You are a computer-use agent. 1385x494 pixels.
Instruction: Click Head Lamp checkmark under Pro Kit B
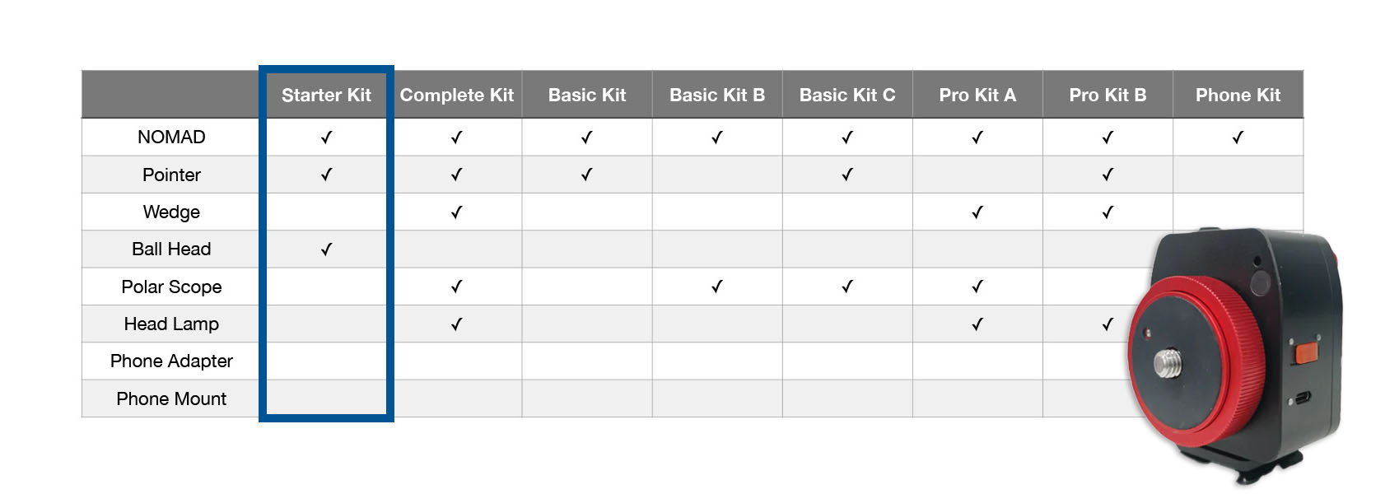click(x=1108, y=324)
